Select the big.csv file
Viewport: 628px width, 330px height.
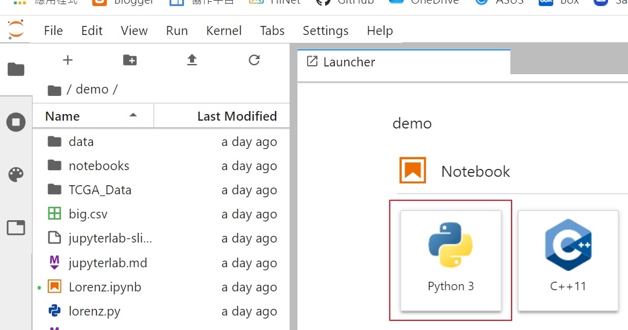(x=88, y=214)
